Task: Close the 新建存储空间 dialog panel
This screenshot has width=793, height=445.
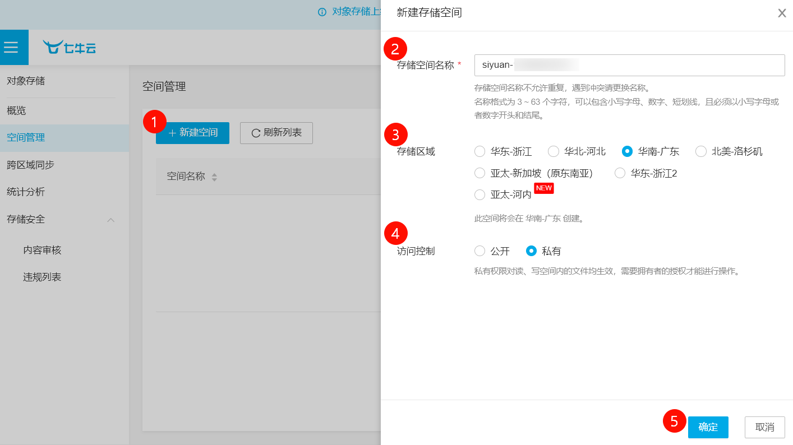Action: tap(782, 13)
